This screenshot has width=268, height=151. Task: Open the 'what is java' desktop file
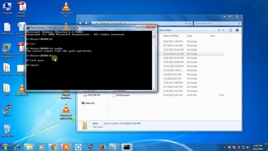7,29
